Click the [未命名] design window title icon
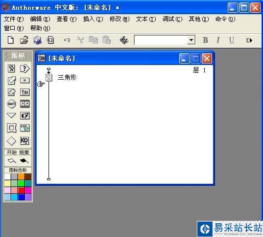This screenshot has width=263, height=237. (41, 58)
